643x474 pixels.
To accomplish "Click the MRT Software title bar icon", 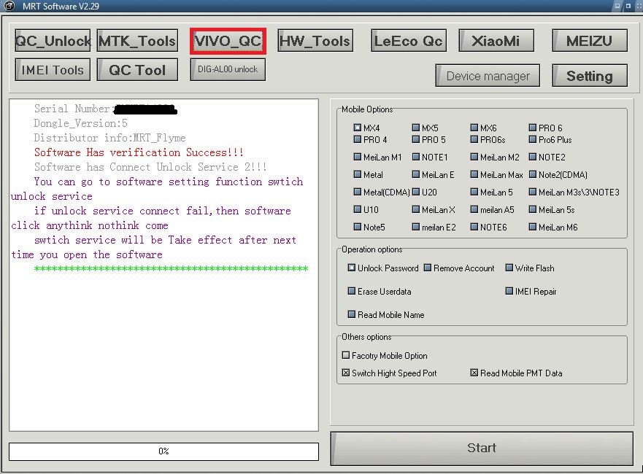I will tap(9, 6).
